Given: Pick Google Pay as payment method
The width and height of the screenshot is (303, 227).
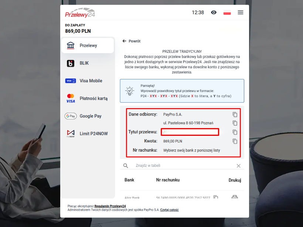Looking at the screenshot, I should (x=88, y=116).
